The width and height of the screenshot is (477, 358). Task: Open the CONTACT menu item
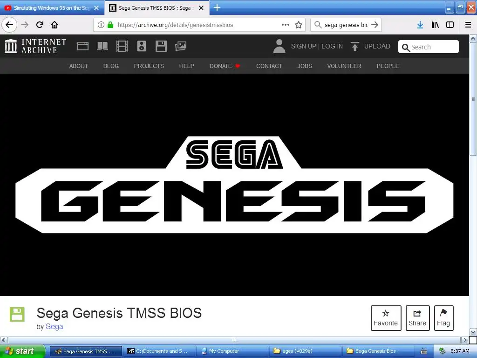(269, 66)
